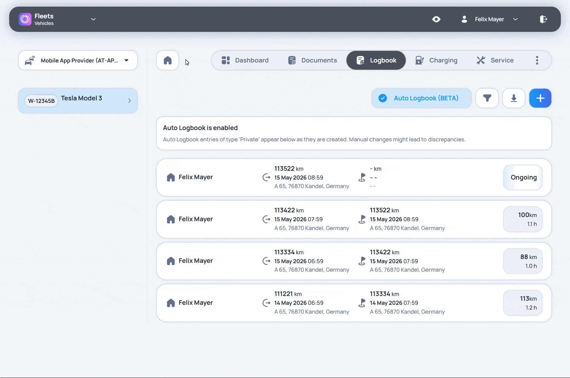This screenshot has width=570, height=378.
Task: Click the Dashboard grid icon
Action: pyautogui.click(x=226, y=60)
